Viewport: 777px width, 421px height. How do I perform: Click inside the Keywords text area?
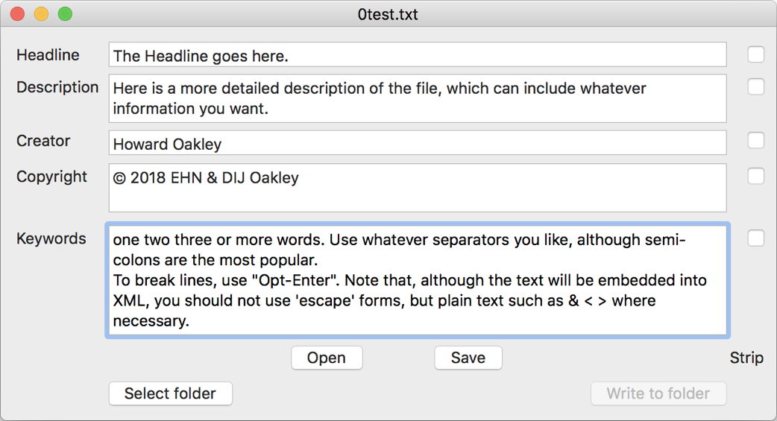418,280
